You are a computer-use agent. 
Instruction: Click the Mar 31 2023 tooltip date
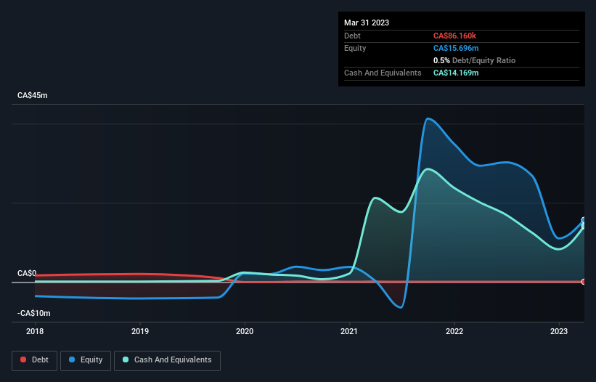(367, 23)
